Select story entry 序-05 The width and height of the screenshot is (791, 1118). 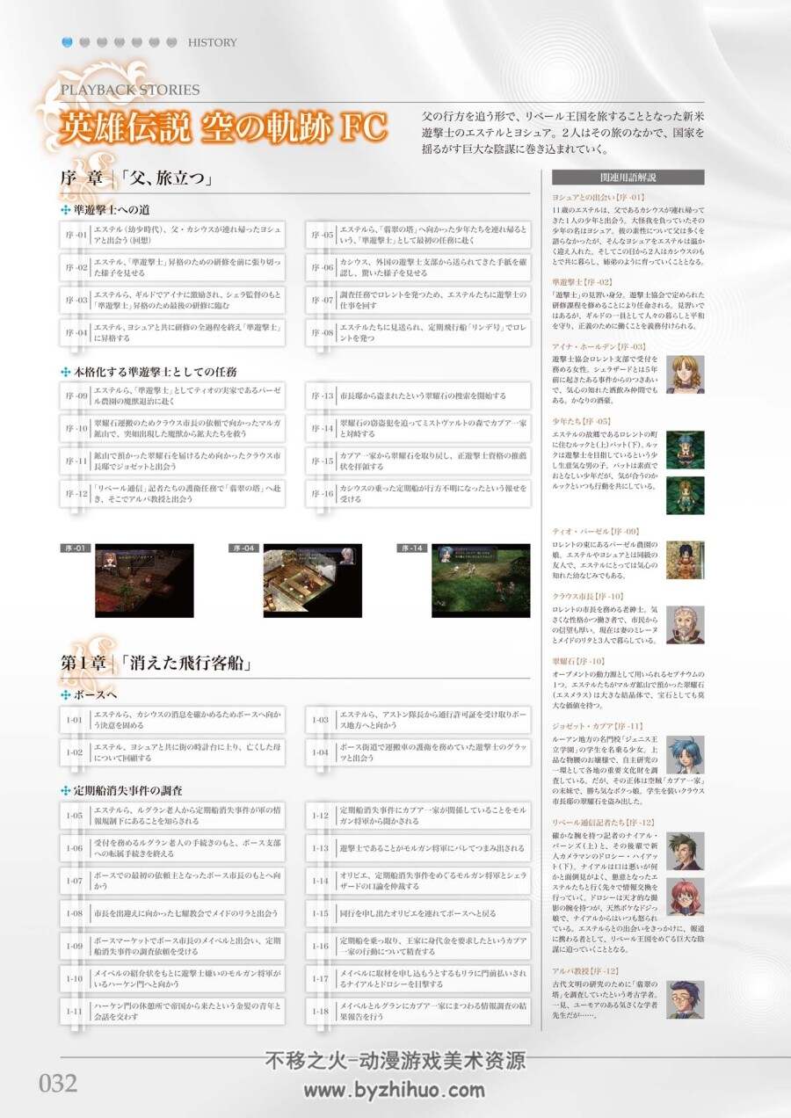point(418,235)
